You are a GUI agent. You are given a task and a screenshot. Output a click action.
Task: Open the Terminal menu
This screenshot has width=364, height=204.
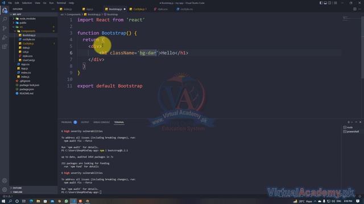point(61,3)
